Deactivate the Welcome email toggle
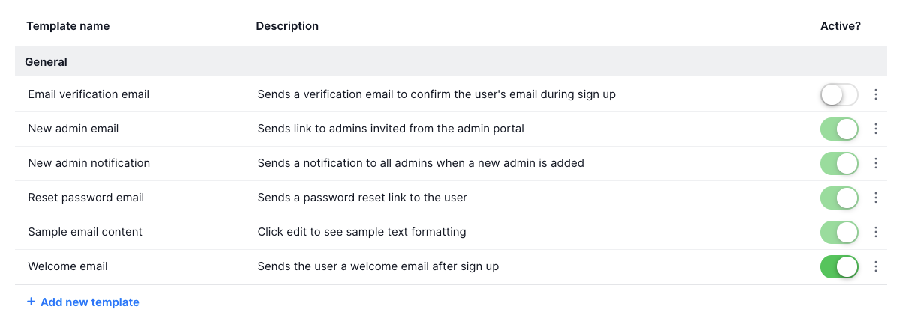This screenshot has height=321, width=906. 839,267
